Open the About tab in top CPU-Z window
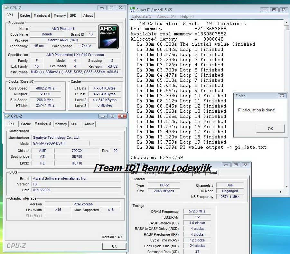290x254 pixels. coord(88,15)
